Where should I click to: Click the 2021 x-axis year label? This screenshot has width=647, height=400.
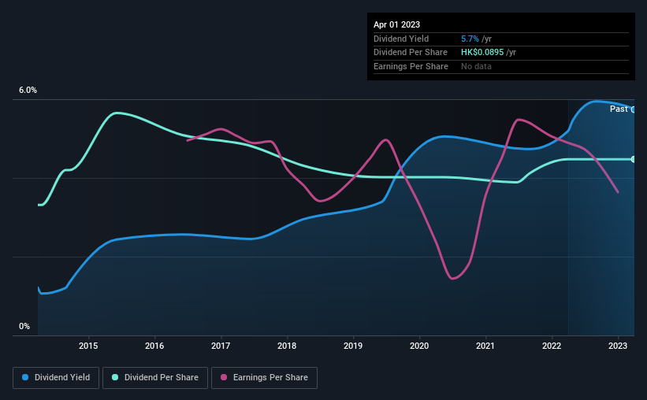click(x=485, y=346)
